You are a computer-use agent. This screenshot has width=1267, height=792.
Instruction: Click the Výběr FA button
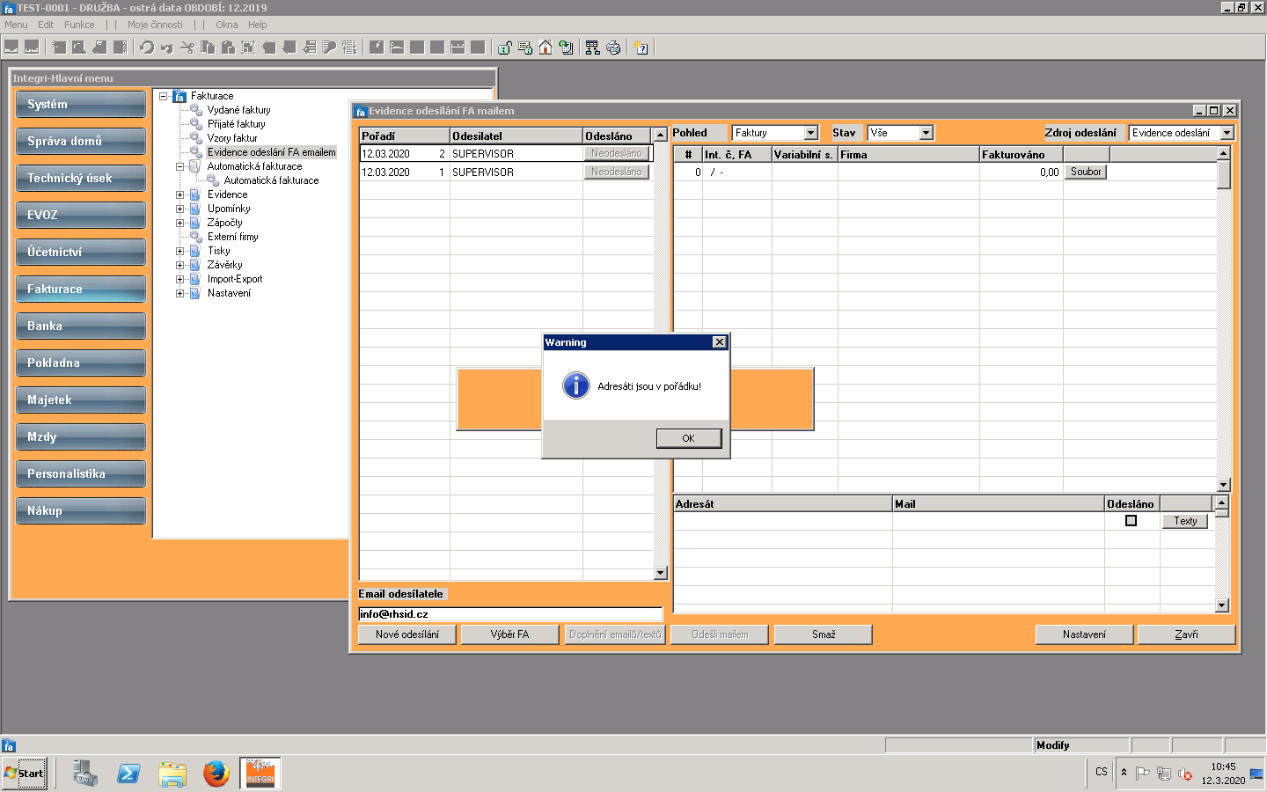510,634
